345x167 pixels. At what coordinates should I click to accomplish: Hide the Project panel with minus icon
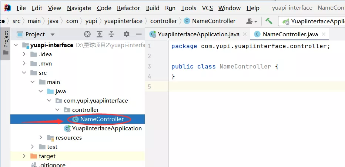[138, 34]
